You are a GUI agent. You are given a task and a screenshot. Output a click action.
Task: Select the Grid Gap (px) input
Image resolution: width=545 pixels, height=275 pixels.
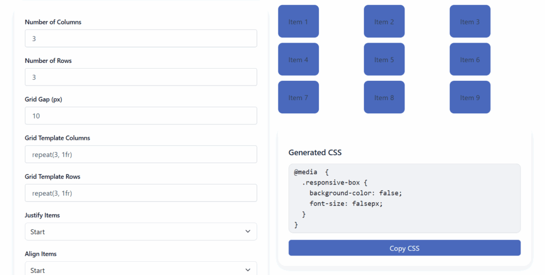tap(141, 116)
